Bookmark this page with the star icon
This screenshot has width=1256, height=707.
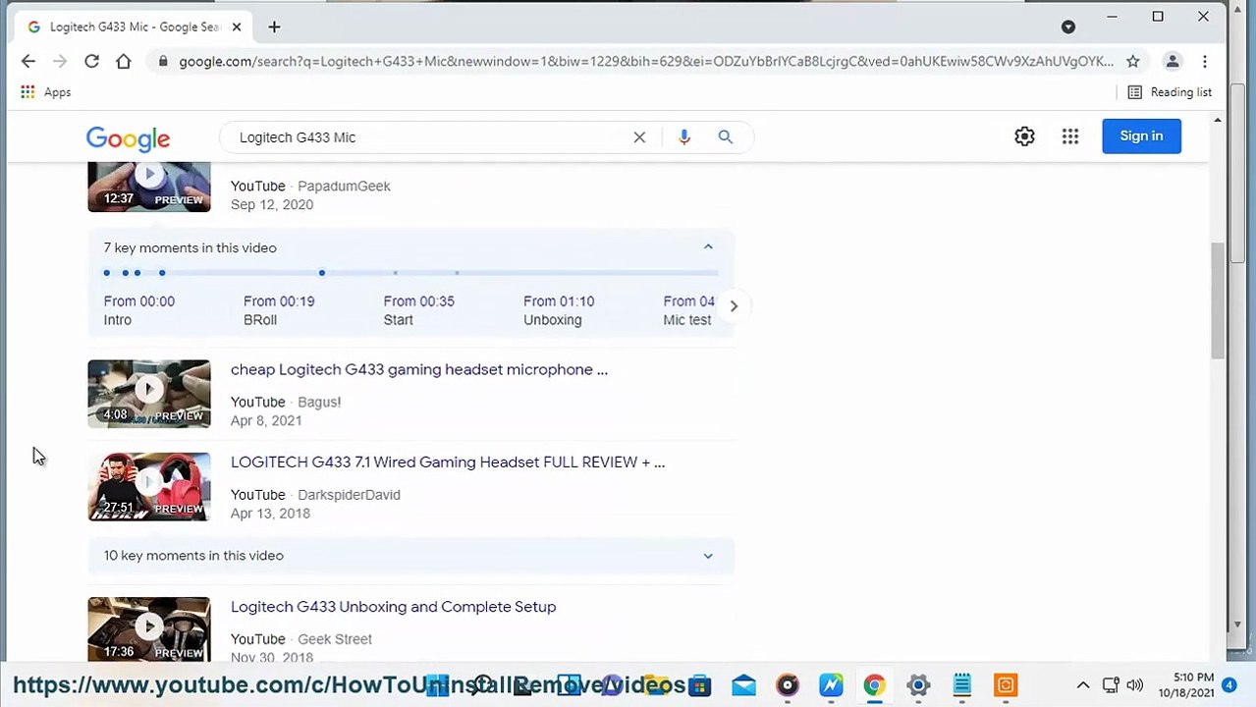point(1132,61)
